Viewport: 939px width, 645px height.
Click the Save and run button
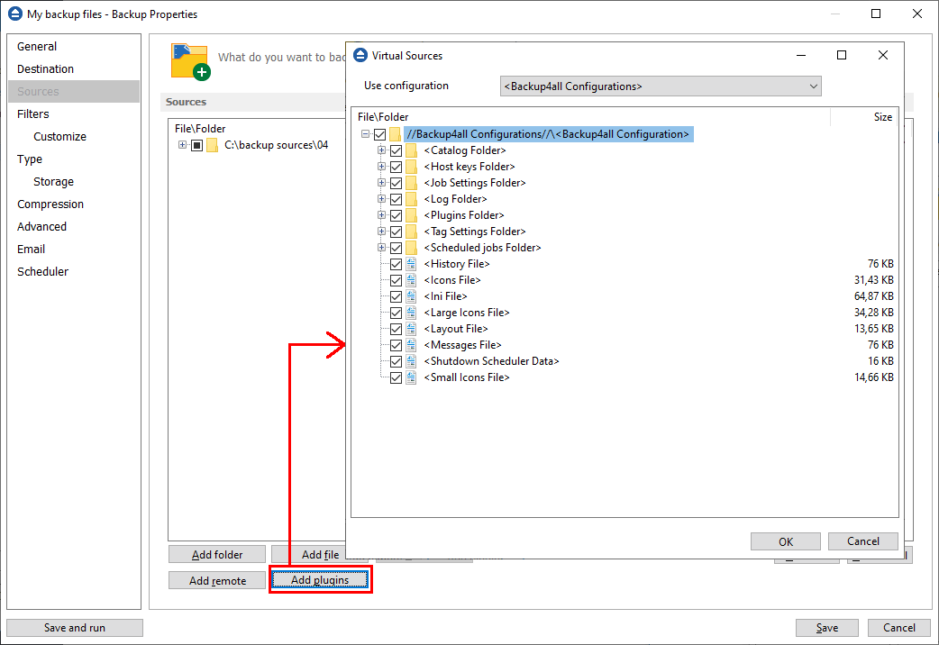74,628
